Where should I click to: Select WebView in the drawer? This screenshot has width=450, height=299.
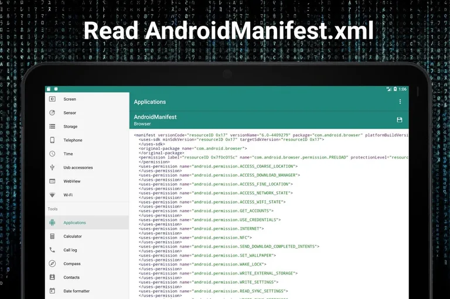click(87, 181)
